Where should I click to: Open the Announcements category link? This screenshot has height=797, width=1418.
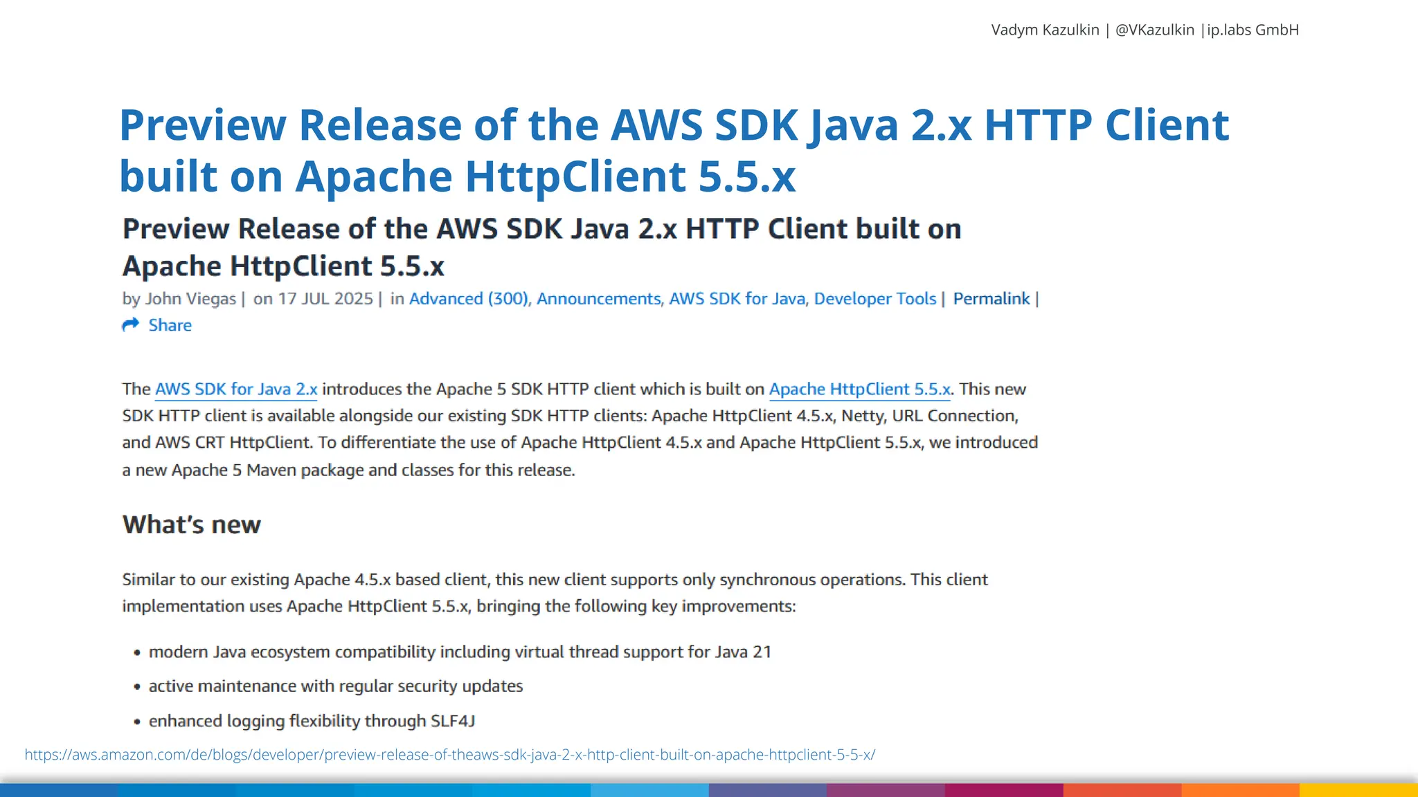pos(598,299)
